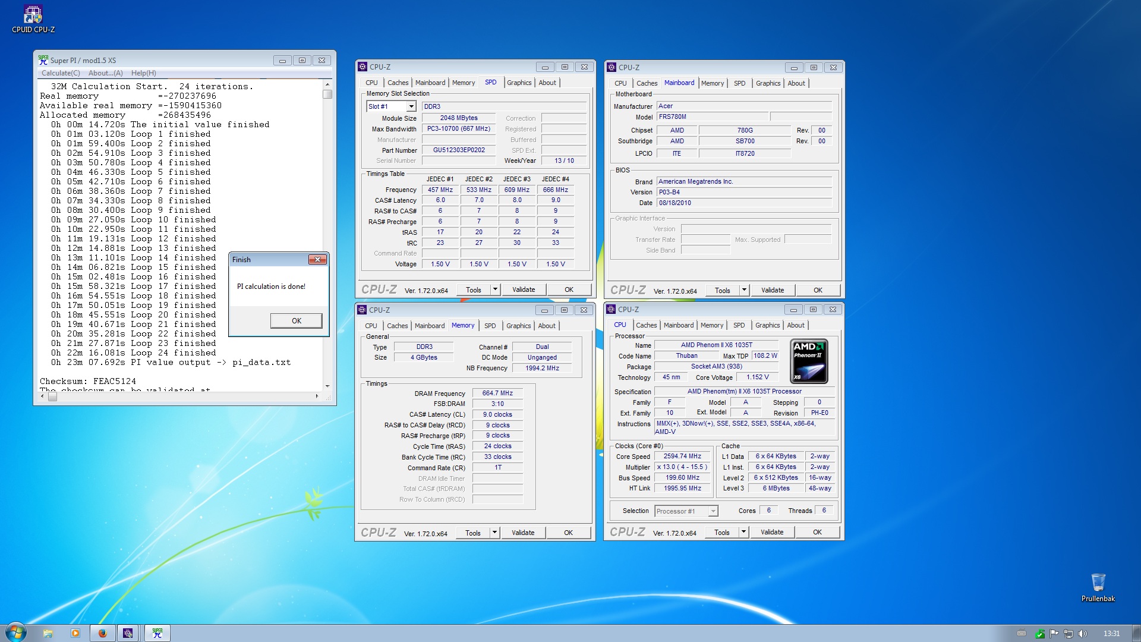Click the Loop 24 finished line
This screenshot has width=1141, height=642.
tap(134, 353)
